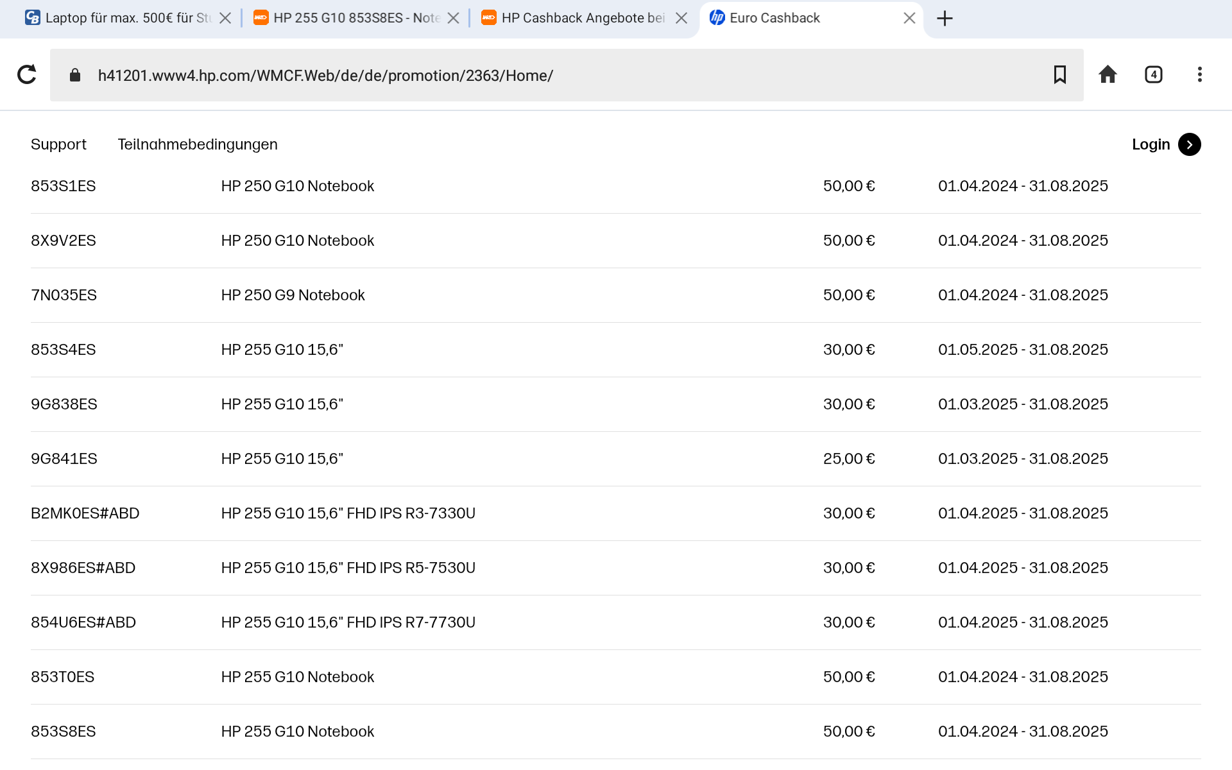Reload the page with refresh icon
Viewport: 1232px width, 770px height.
[27, 75]
